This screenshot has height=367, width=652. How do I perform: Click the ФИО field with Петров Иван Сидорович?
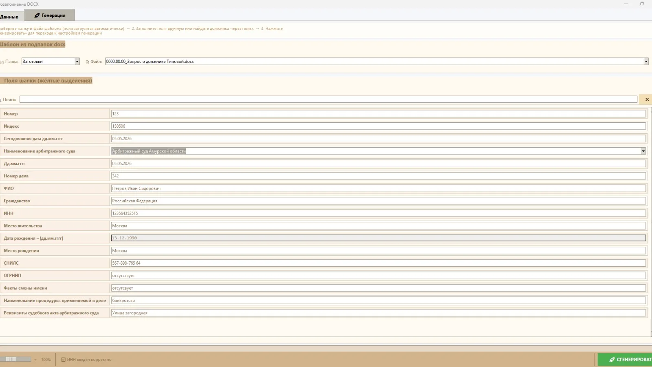point(379,188)
